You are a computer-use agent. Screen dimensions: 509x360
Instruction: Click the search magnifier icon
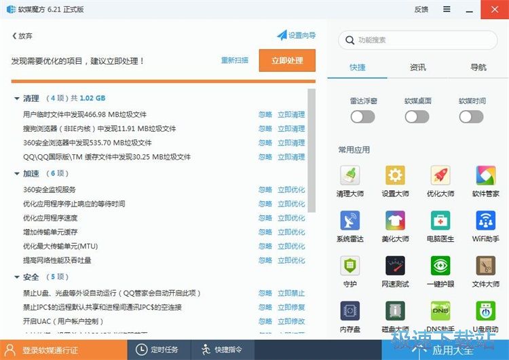350,40
